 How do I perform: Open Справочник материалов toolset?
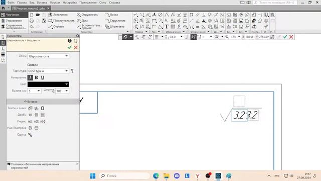pos(14,27)
